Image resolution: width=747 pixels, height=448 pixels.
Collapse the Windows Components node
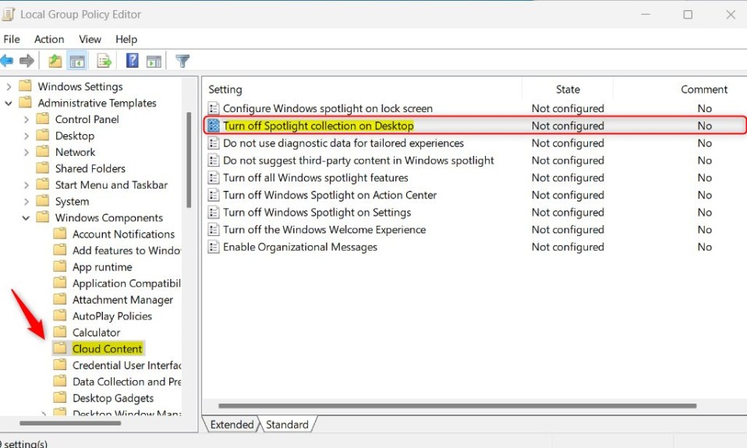(26, 217)
